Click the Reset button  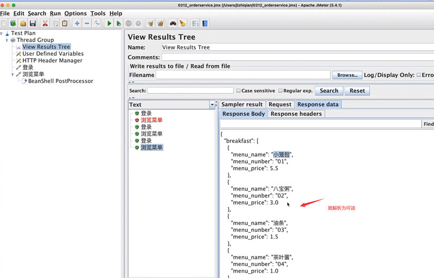pyautogui.click(x=357, y=91)
